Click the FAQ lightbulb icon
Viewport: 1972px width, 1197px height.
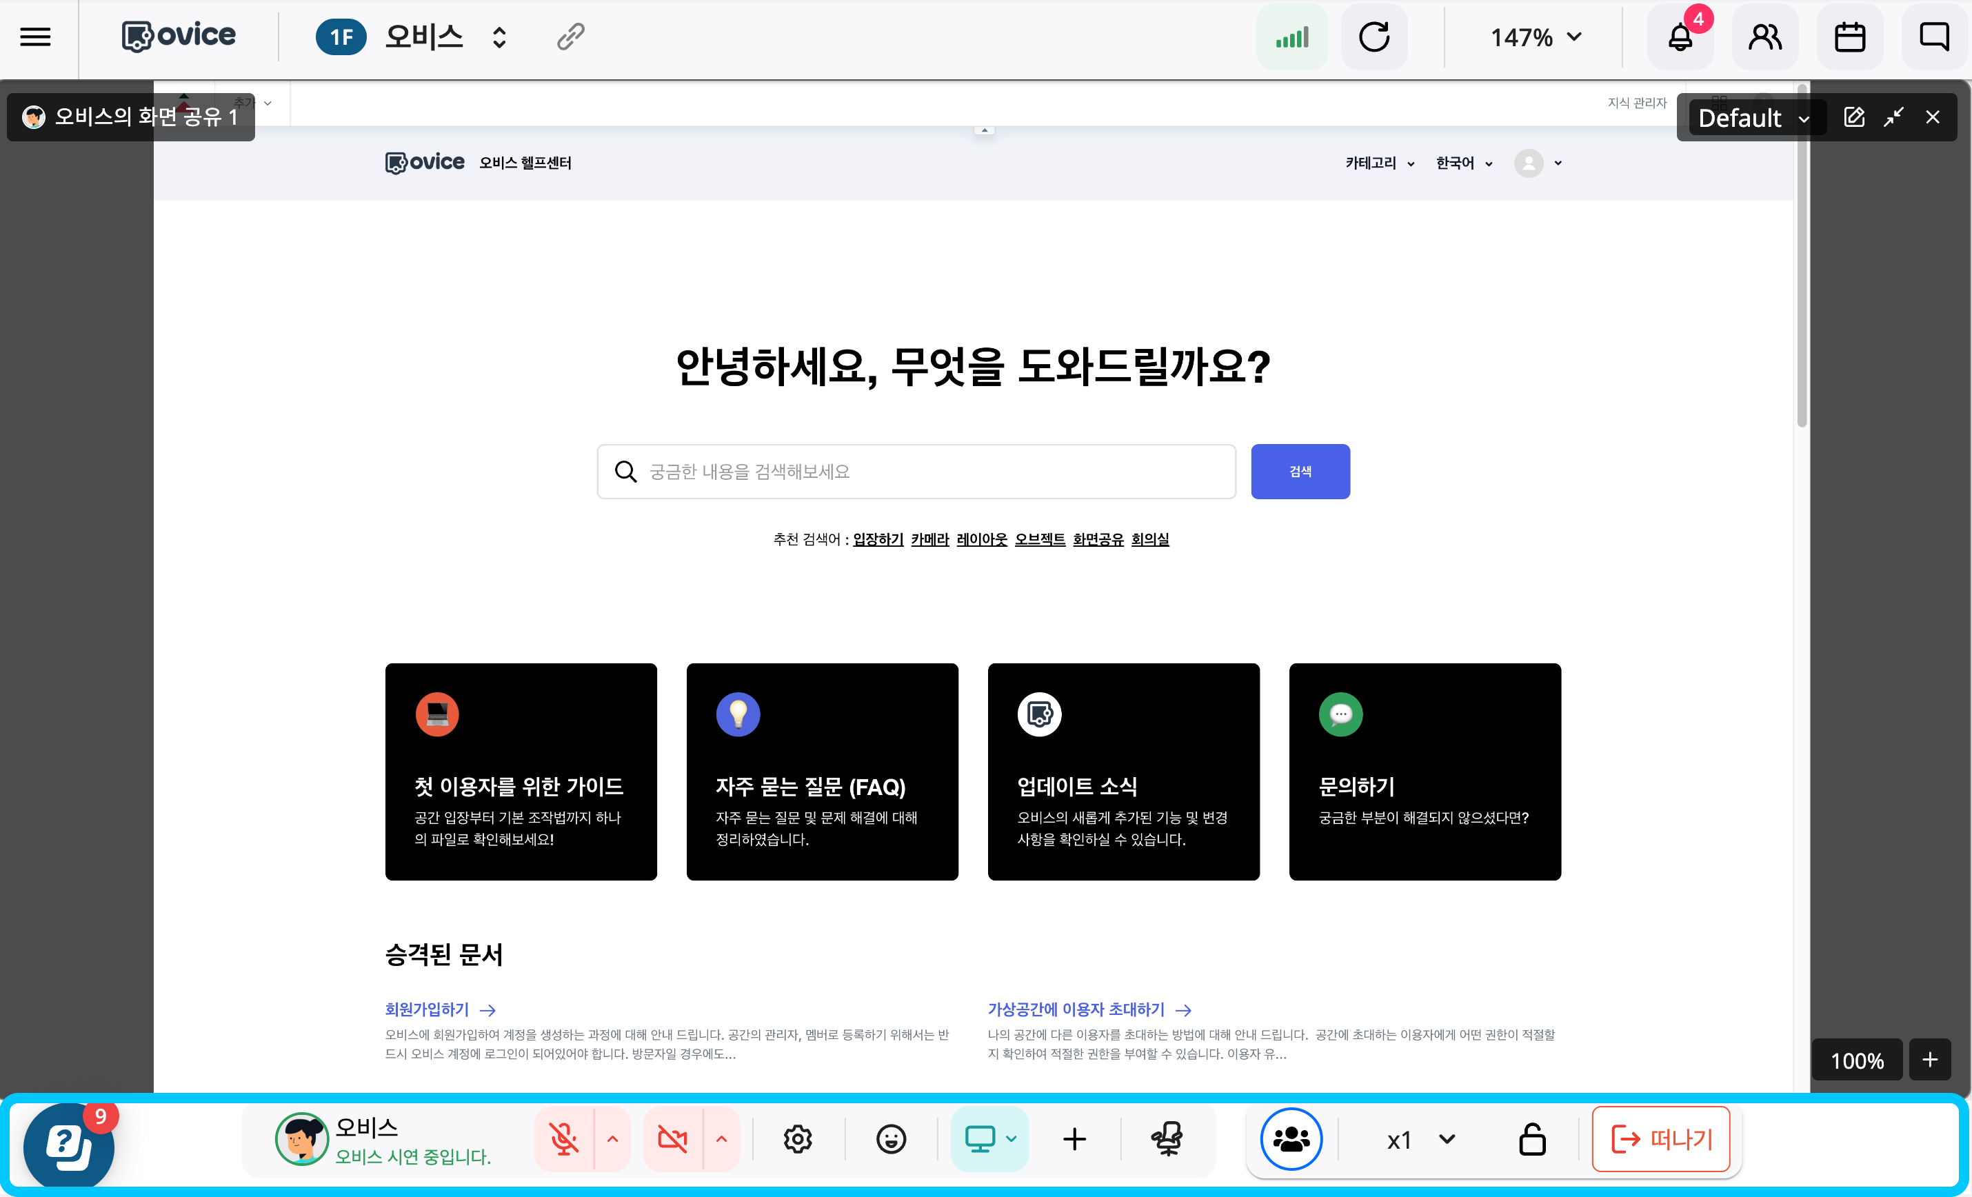click(738, 714)
